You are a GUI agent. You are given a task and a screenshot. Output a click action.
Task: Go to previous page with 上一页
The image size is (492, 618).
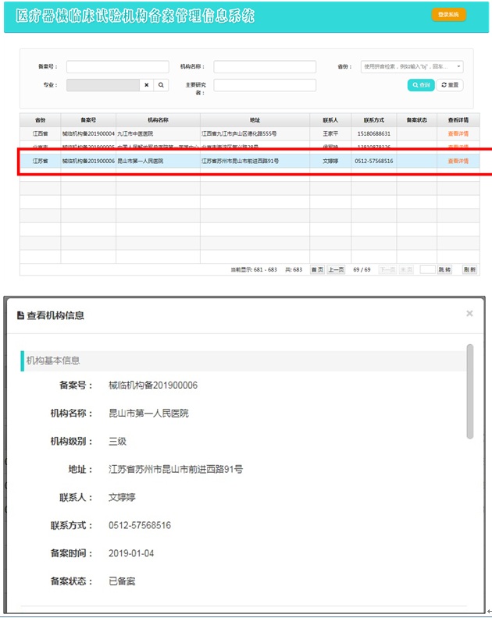pos(336,269)
